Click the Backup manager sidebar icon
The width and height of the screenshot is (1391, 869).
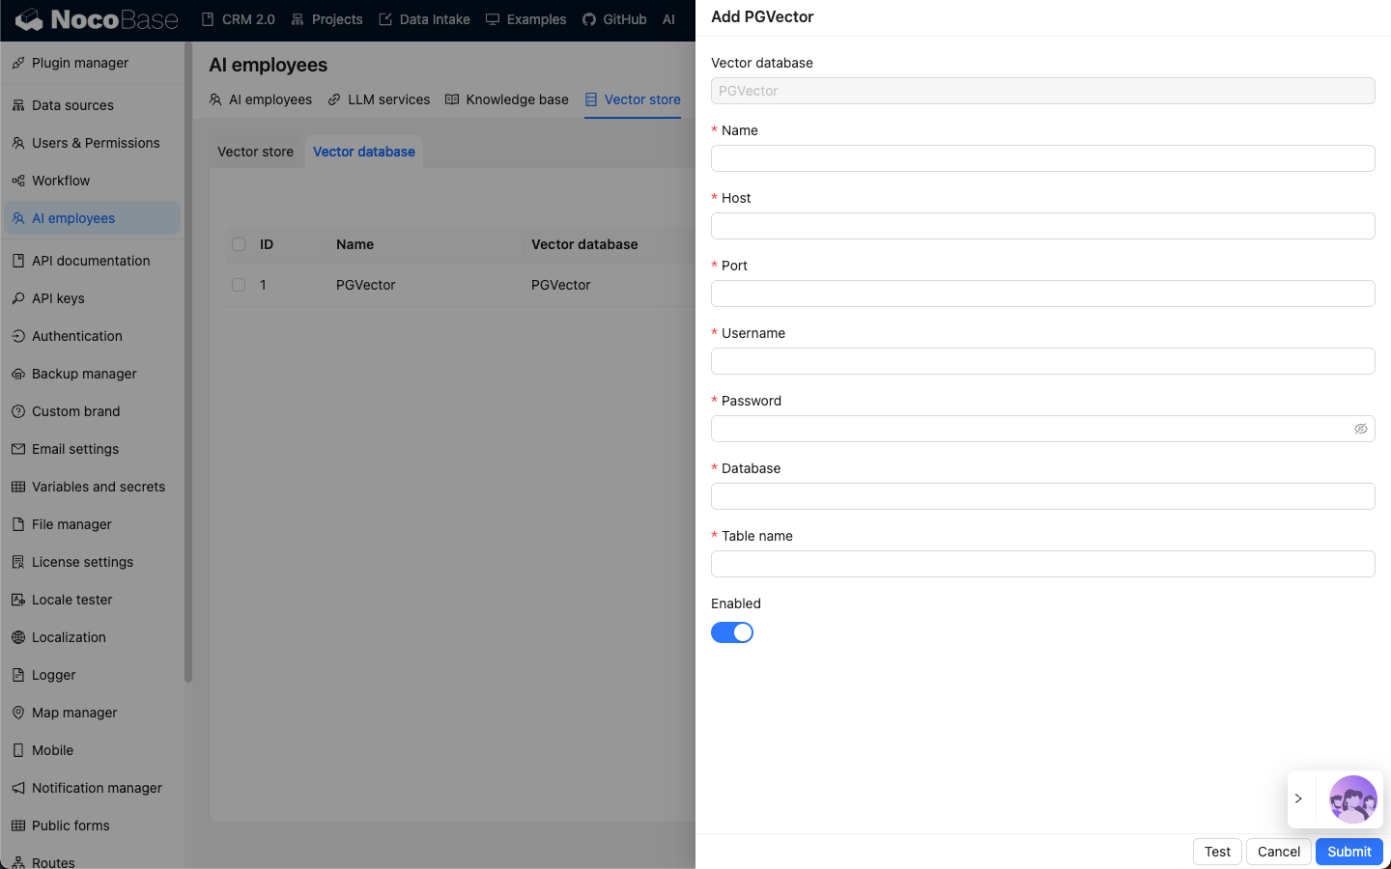click(18, 374)
